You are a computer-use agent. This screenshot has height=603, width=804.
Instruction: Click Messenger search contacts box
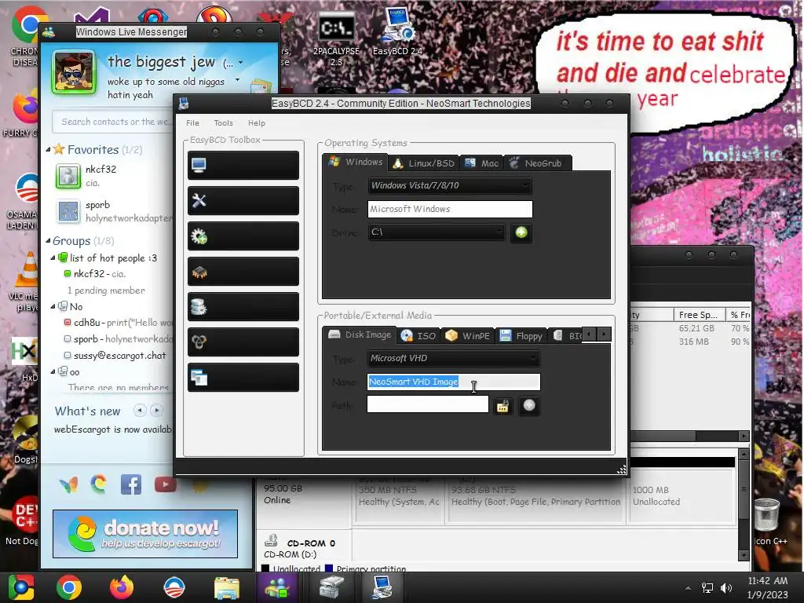pyautogui.click(x=113, y=122)
